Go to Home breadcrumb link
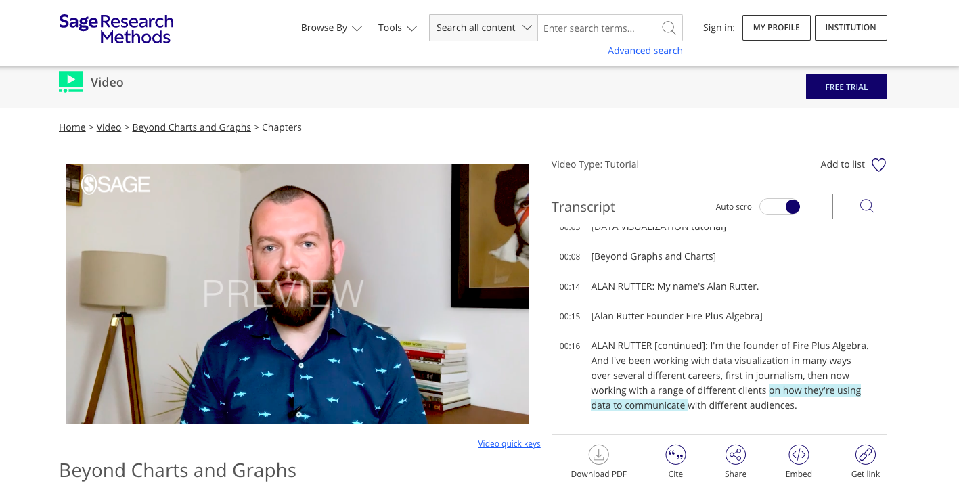The image size is (959, 498). 72,127
